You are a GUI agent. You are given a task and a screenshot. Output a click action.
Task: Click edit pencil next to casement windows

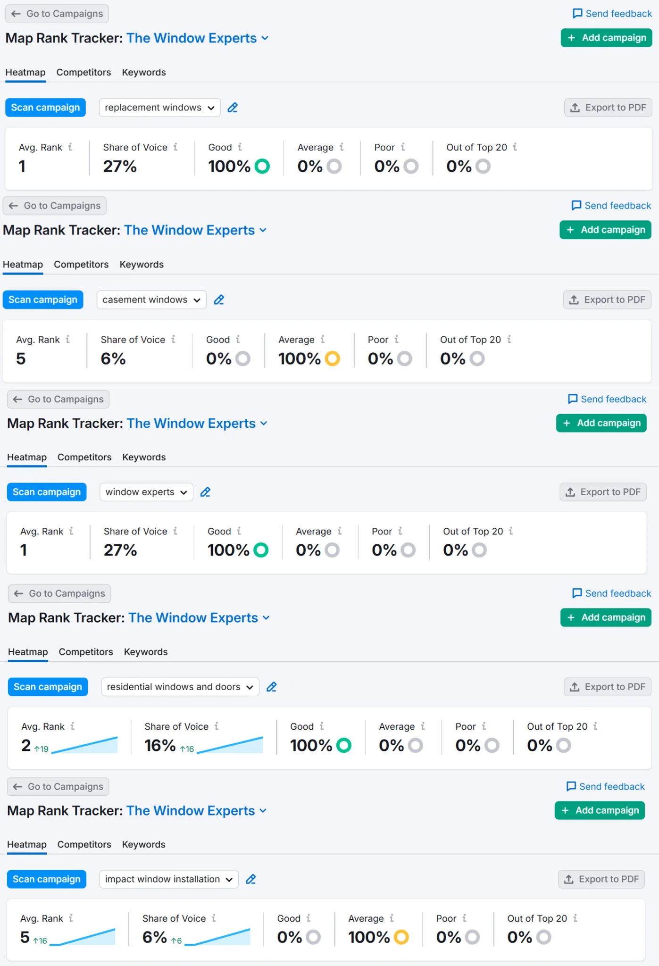pyautogui.click(x=219, y=300)
